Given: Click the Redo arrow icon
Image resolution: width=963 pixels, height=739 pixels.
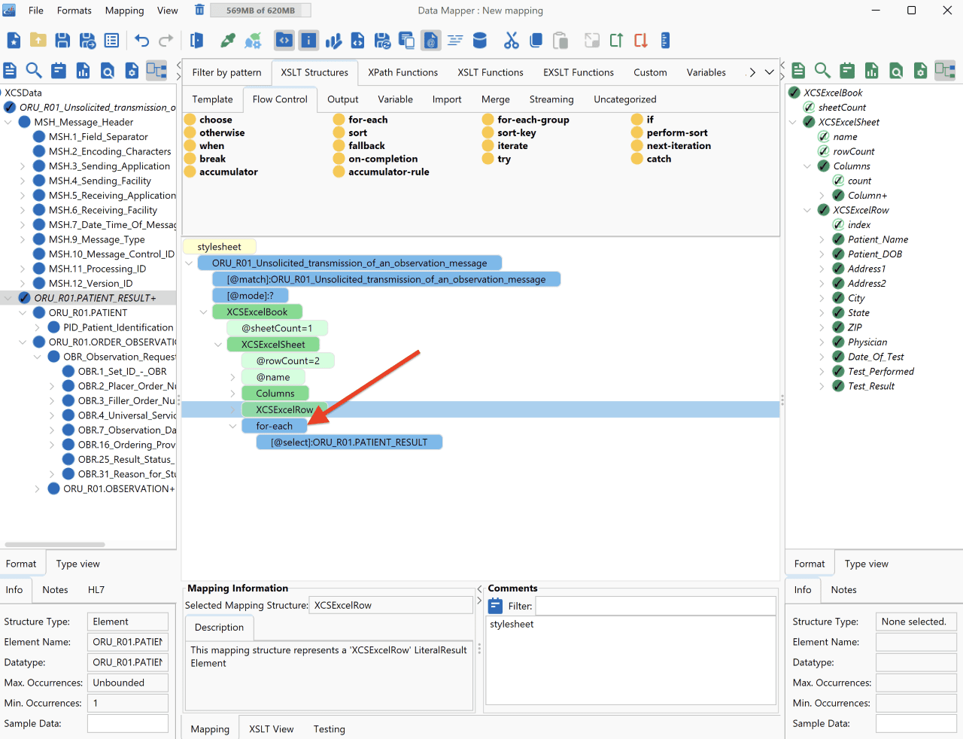Looking at the screenshot, I should tap(166, 41).
